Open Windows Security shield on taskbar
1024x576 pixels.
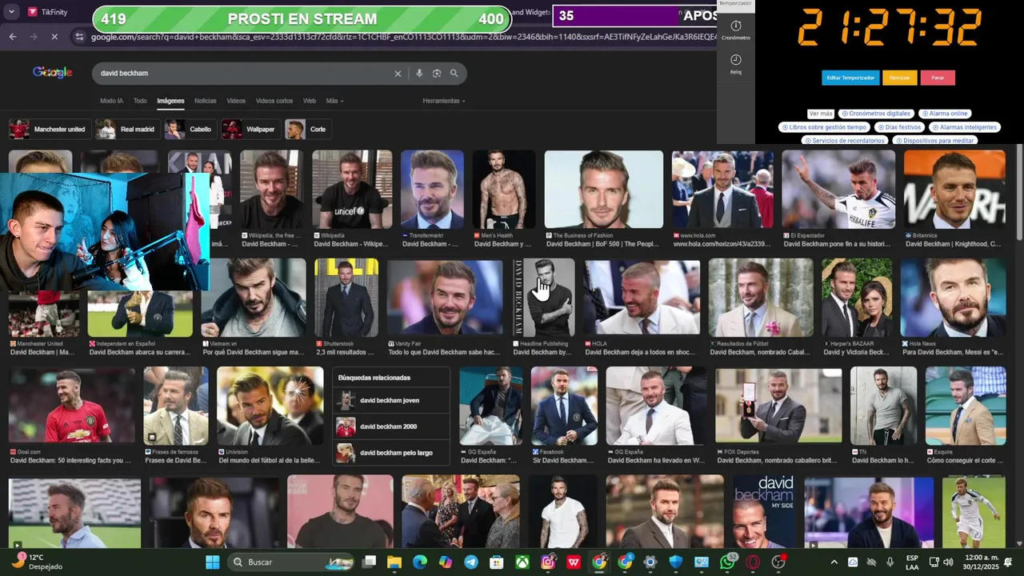(x=676, y=562)
